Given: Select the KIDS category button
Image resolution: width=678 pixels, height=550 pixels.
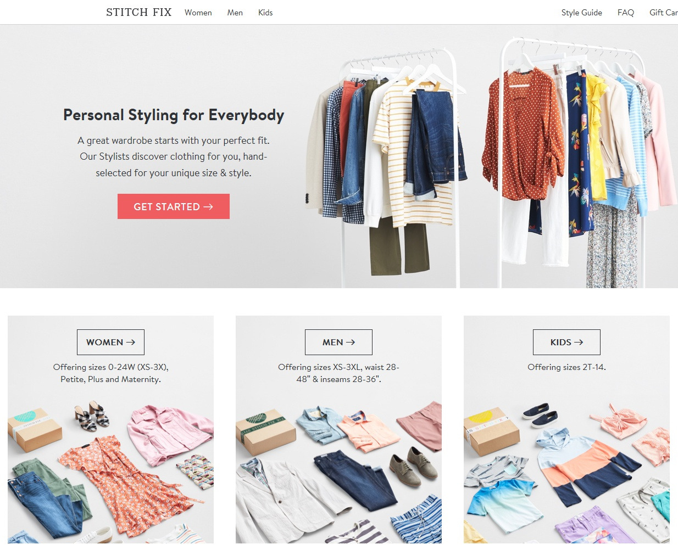Looking at the screenshot, I should tap(566, 342).
